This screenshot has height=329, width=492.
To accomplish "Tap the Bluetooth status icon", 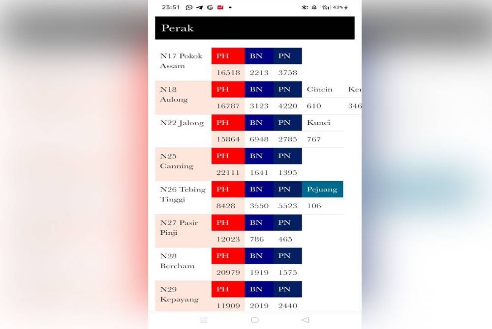I will (305, 7).
